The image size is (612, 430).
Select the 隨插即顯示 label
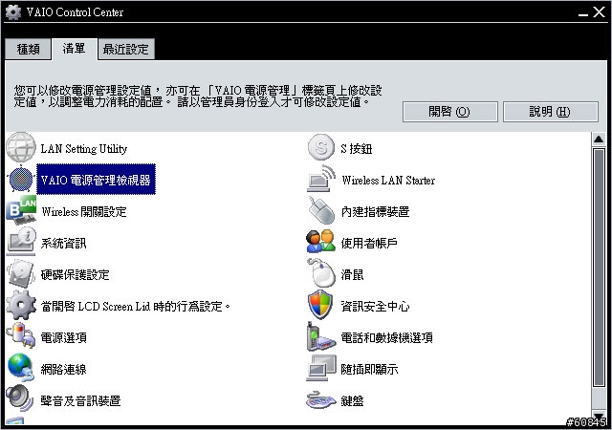coord(369,369)
